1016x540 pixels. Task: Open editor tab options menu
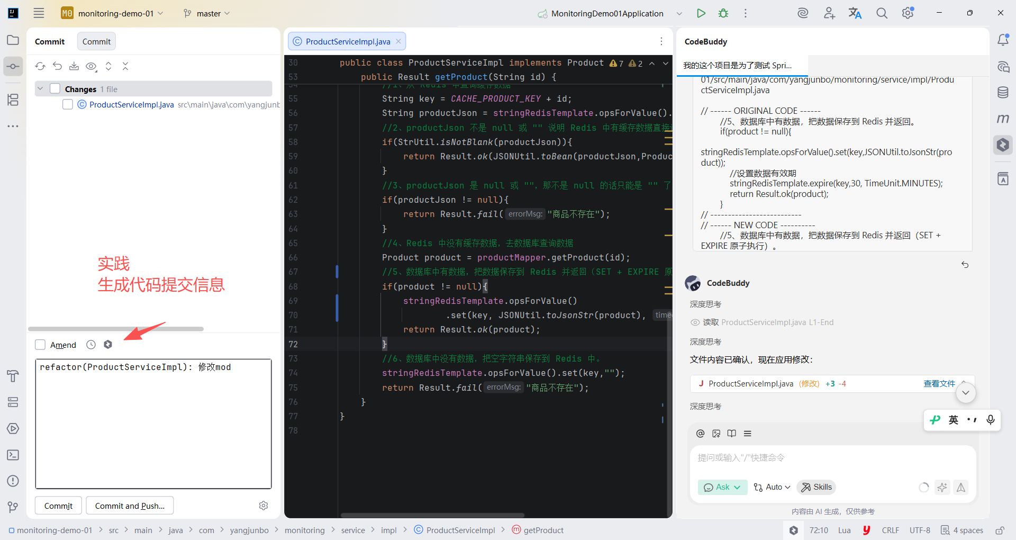click(x=661, y=41)
